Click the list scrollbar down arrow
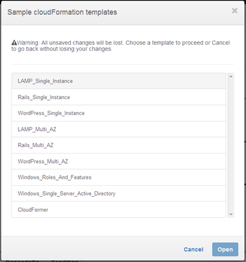Image resolution: width=246 pixels, height=262 pixels. pyautogui.click(x=231, y=214)
